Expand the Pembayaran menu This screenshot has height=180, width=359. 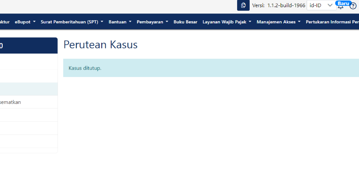152,22
